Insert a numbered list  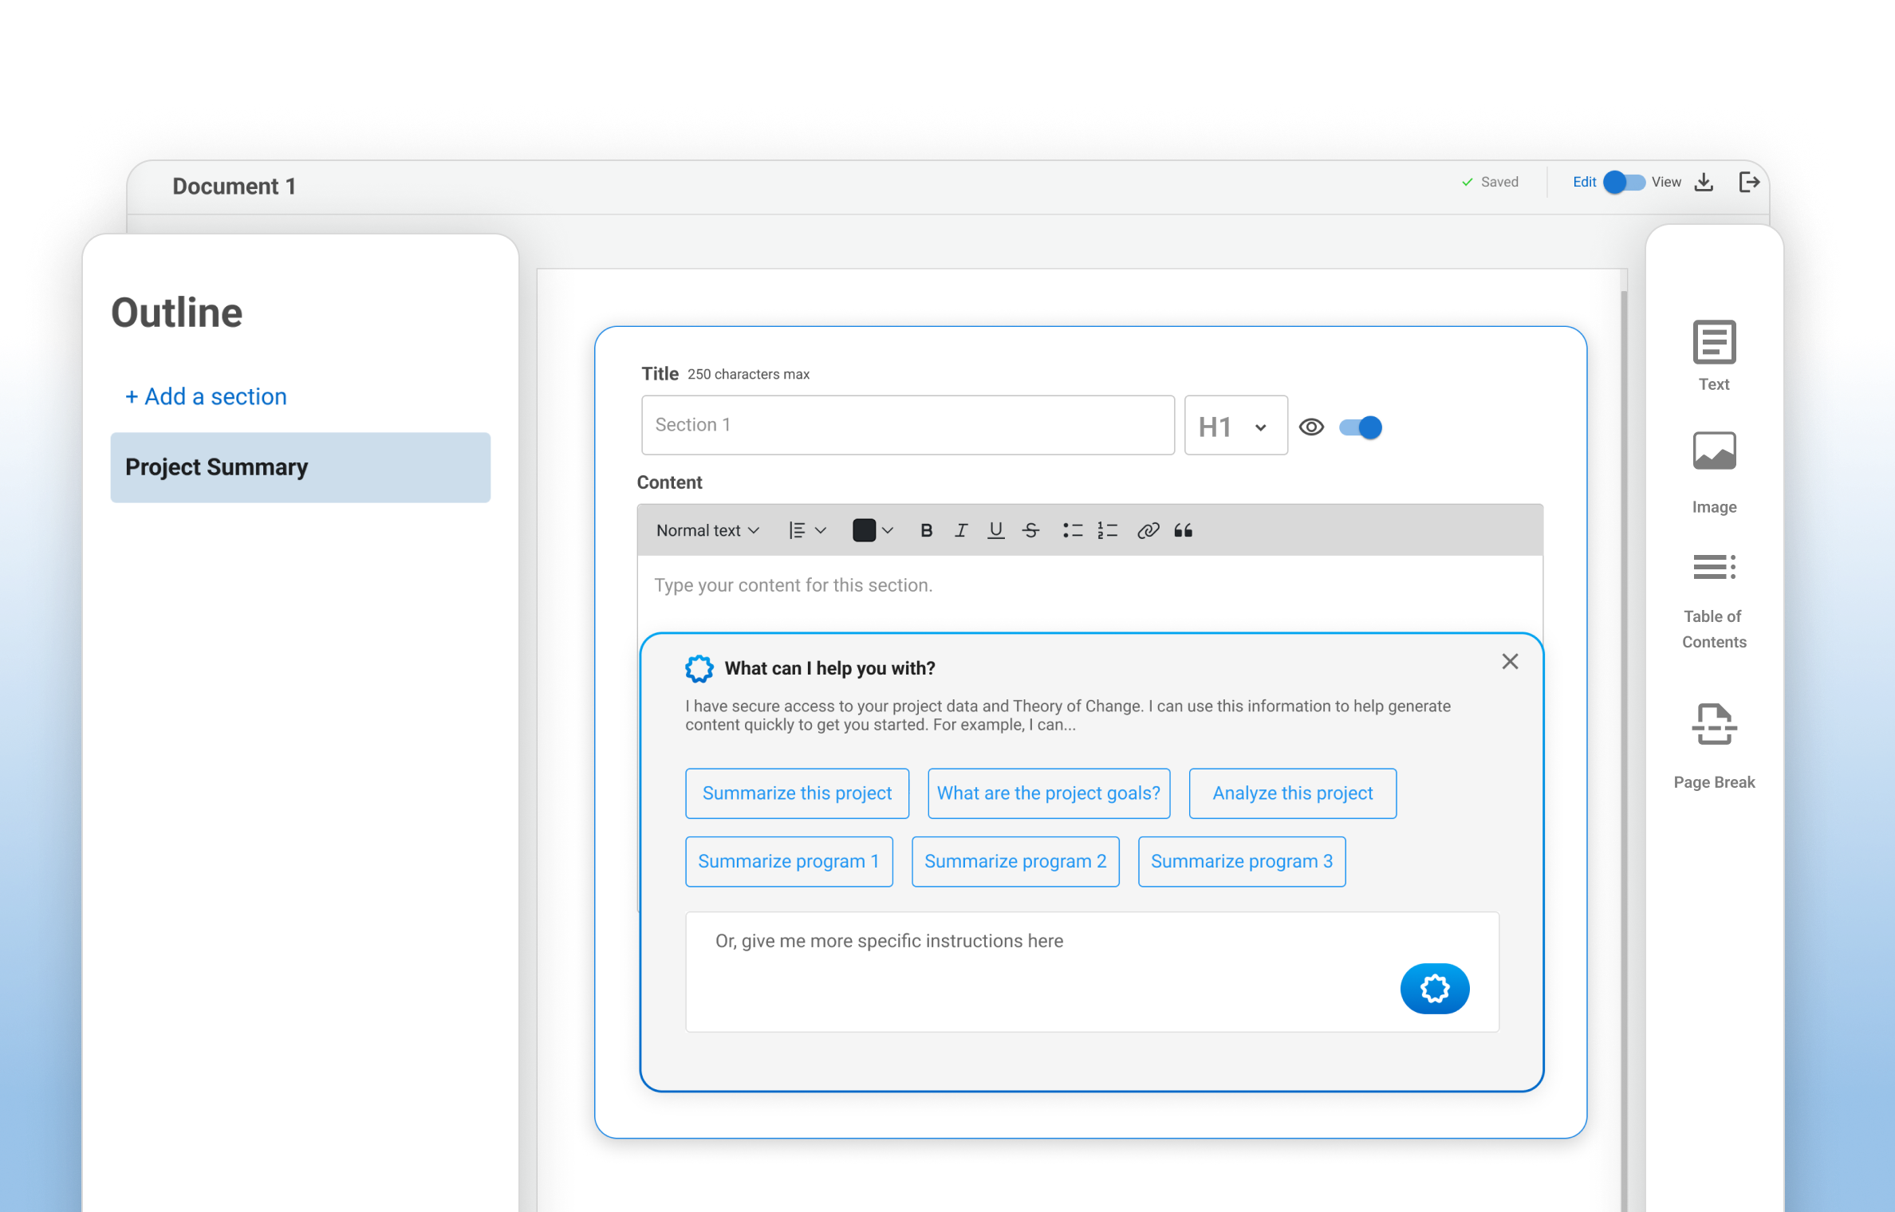coord(1107,530)
